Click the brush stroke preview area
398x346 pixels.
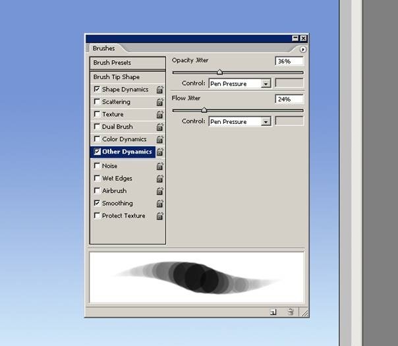click(196, 277)
